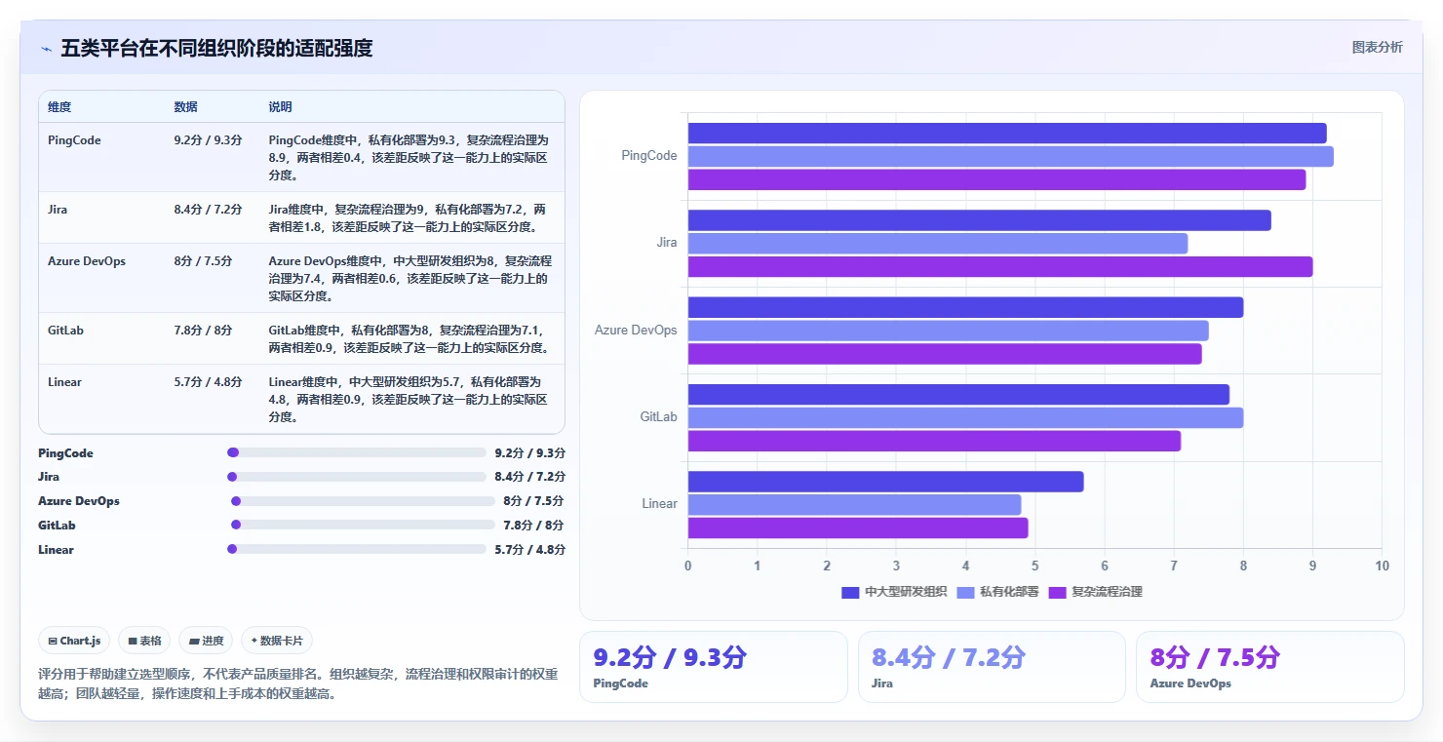
Task: Click Jira 中大型研发组织 bar in chart
Action: 980,220
